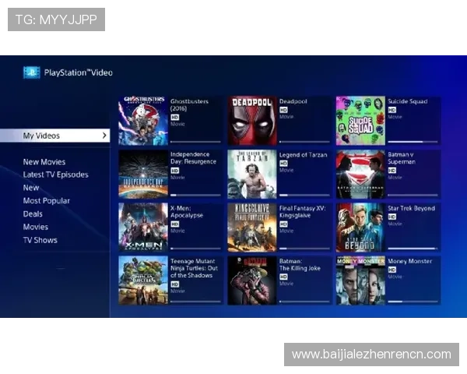467x374 pixels.
Task: Click Money Monster watch progress bar
Action: pos(413,302)
